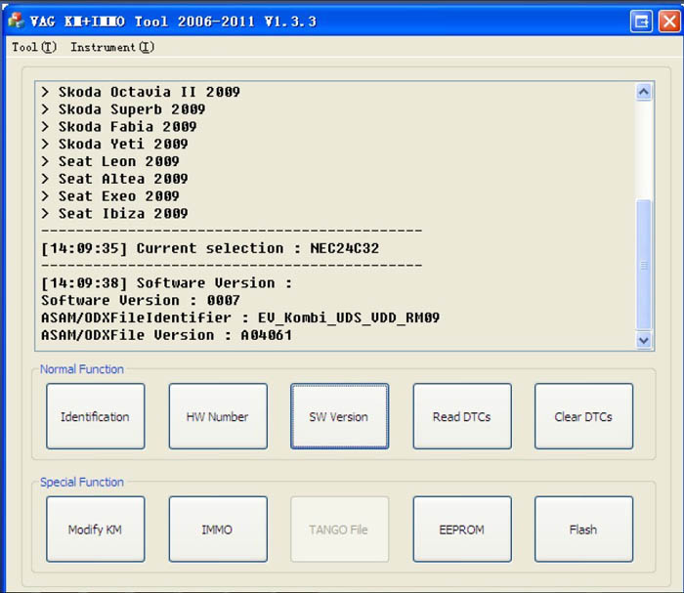The width and height of the screenshot is (684, 593).
Task: Click the window title text
Action: click(x=173, y=21)
